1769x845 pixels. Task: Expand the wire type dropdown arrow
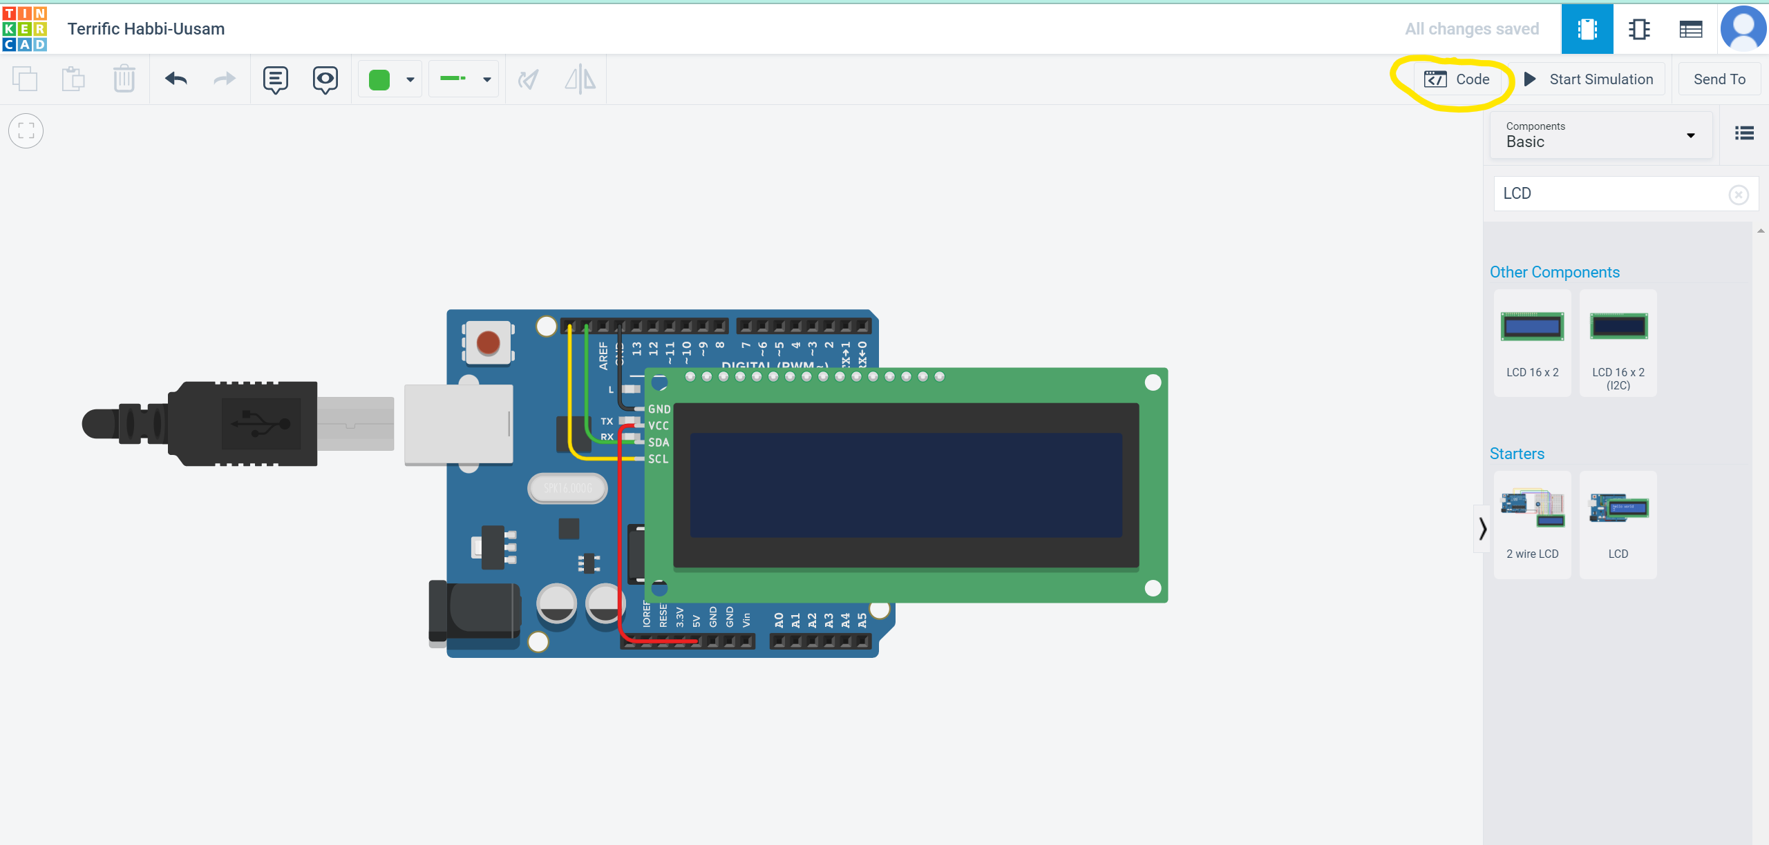pyautogui.click(x=487, y=80)
